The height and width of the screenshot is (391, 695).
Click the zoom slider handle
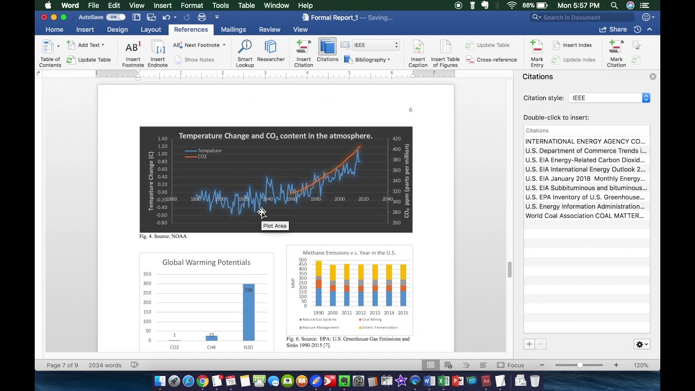[580, 365]
